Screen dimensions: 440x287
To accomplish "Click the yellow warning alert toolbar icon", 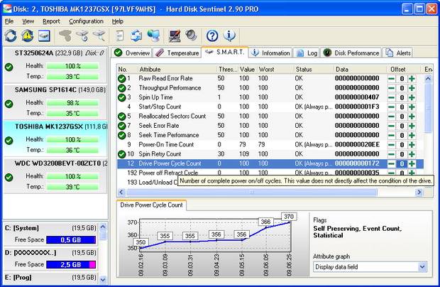I will coord(28,36).
